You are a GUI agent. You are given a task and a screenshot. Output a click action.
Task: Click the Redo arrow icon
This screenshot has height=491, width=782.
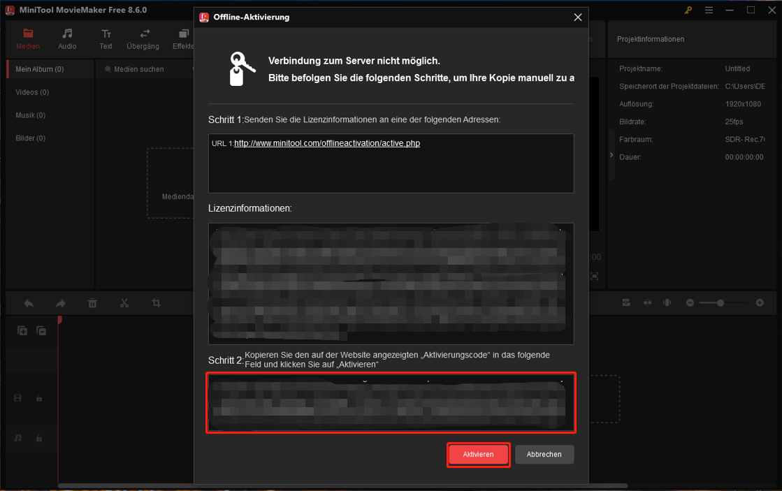coord(60,302)
